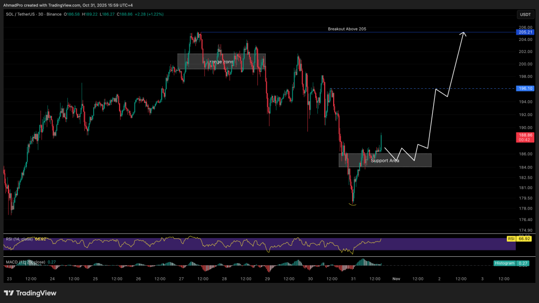The width and height of the screenshot is (539, 303).
Task: Select the Support Area rectangle
Action: coord(385,160)
